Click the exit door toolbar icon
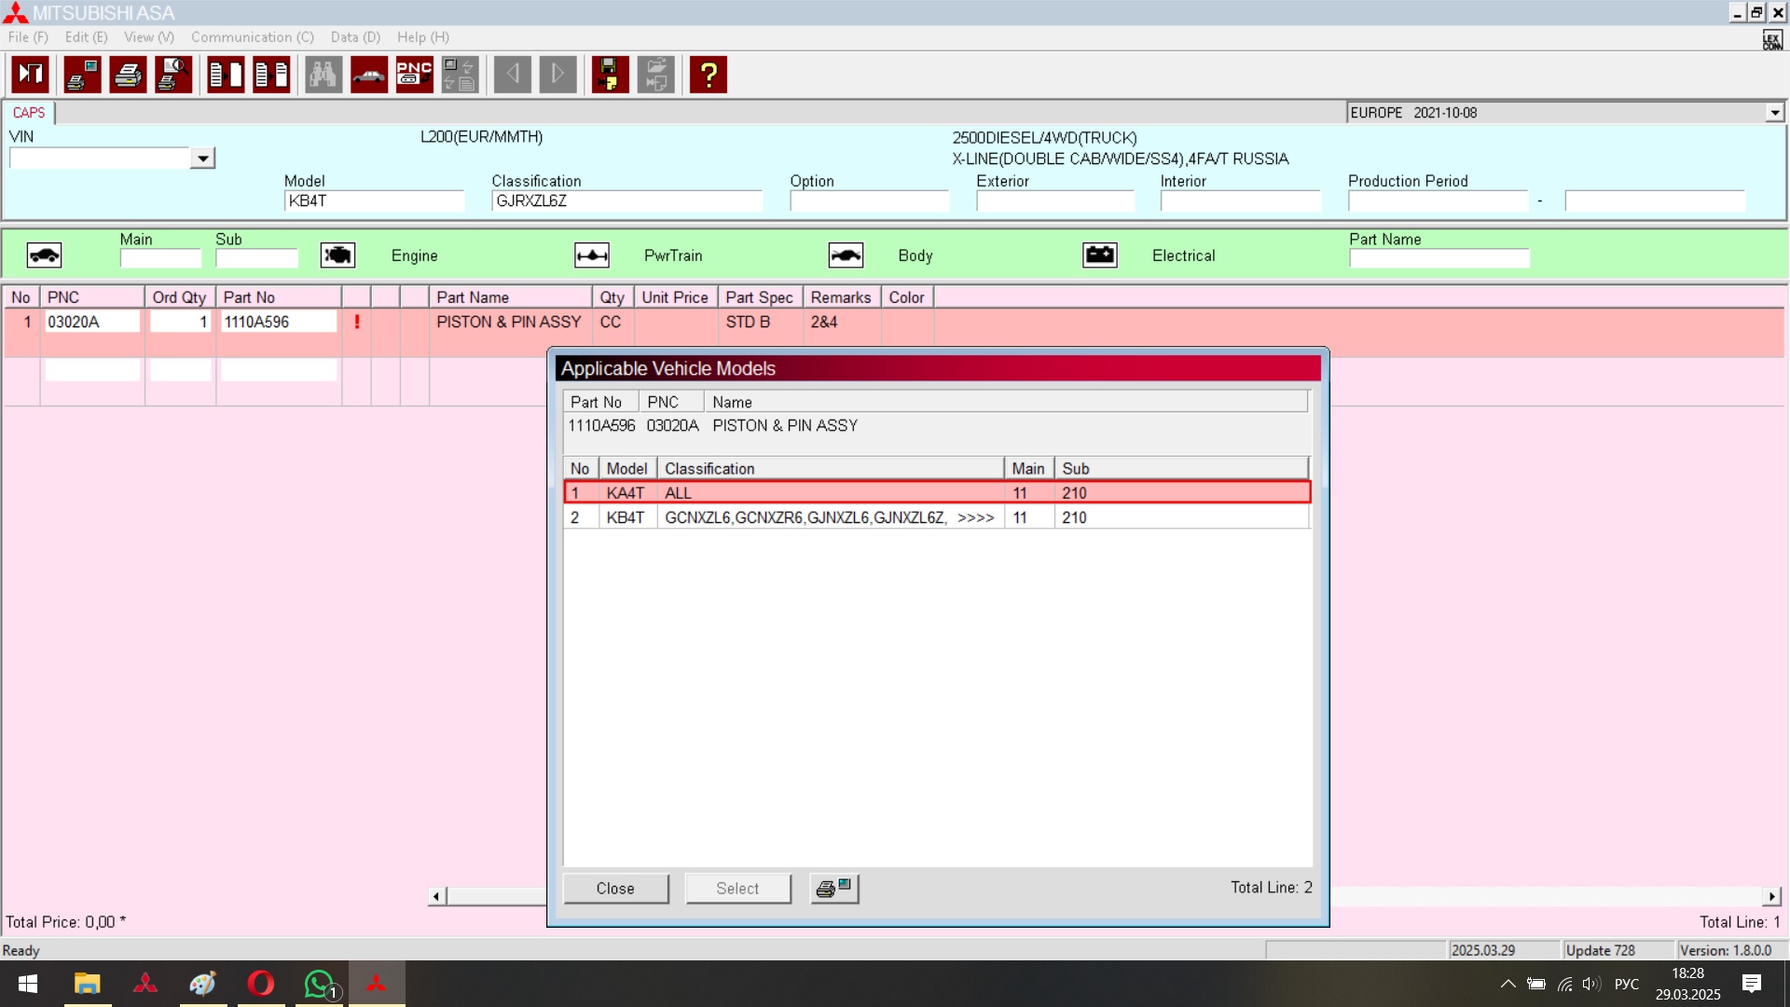This screenshot has height=1007, width=1790. click(x=30, y=75)
